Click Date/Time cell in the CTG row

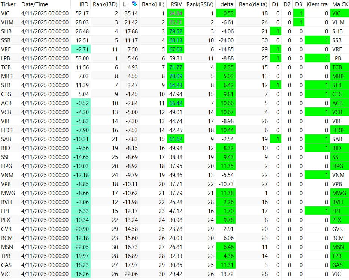(x=45, y=94)
